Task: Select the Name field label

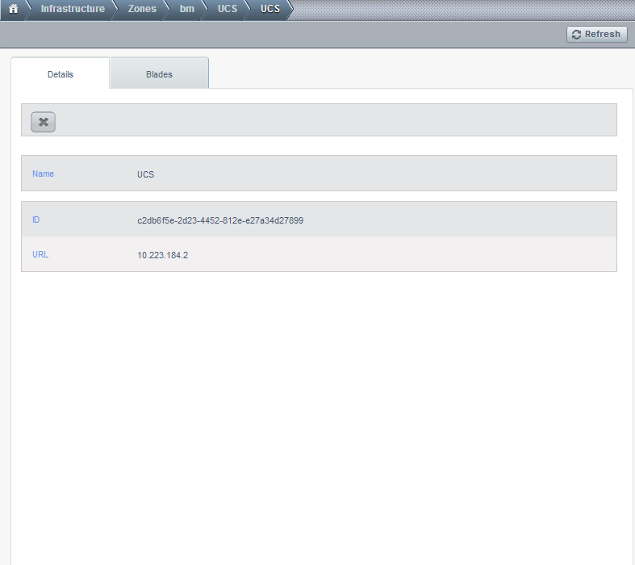Action: point(44,174)
